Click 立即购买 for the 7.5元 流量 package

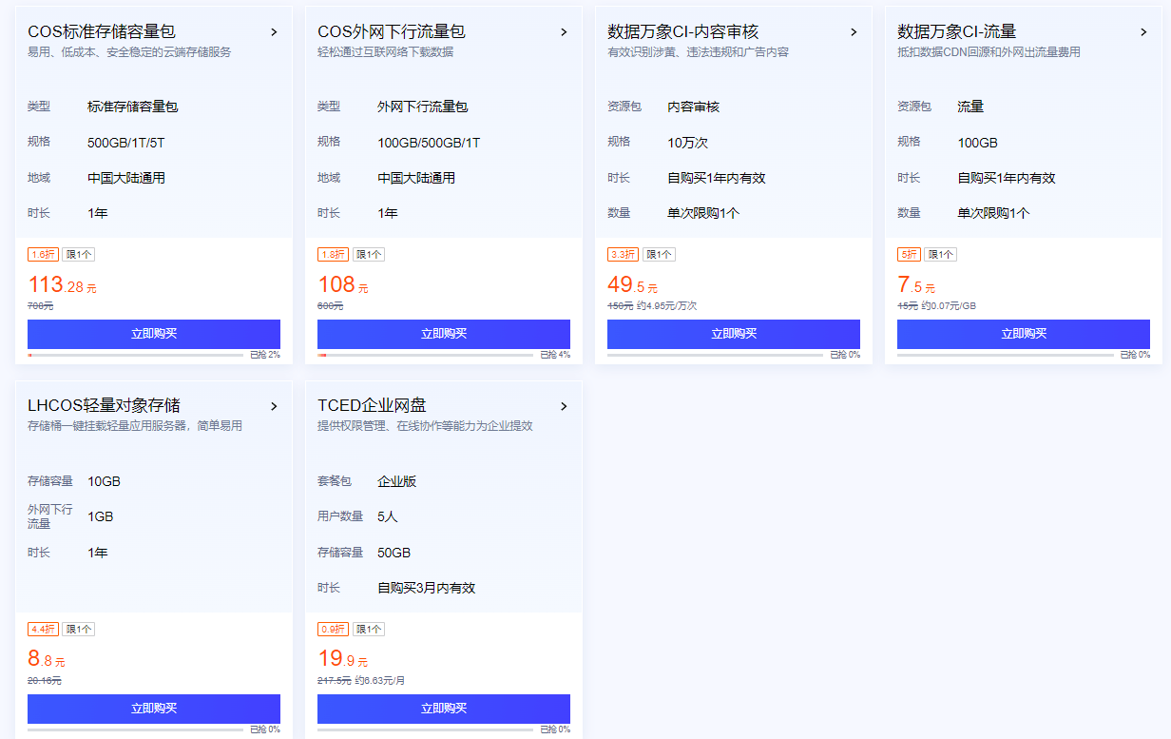pos(1024,334)
